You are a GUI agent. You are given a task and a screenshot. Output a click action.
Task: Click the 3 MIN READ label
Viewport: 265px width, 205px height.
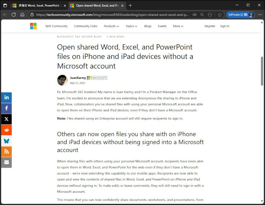coord(115,37)
